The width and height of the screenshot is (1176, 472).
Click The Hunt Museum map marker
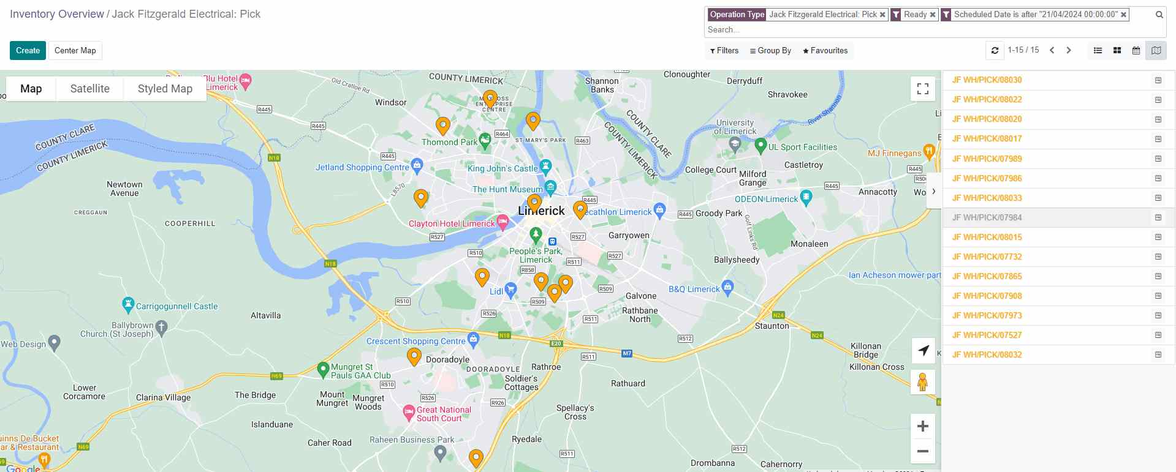[x=550, y=187]
